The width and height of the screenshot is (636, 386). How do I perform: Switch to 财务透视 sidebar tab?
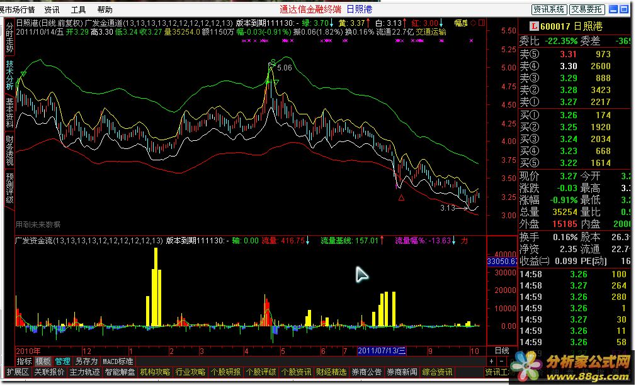coord(9,151)
